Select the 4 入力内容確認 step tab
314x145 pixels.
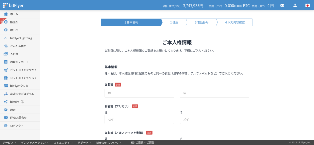coord(235,22)
